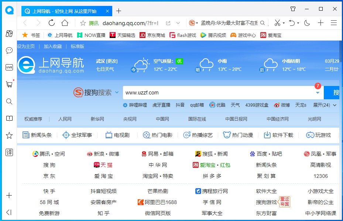
Task: Expand the scissors tool dropdown arrow
Action: (284, 23)
